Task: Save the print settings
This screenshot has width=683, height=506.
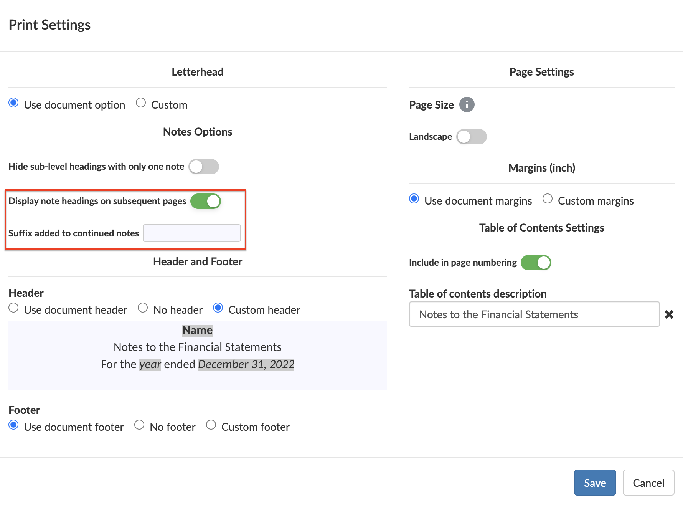Action: (x=595, y=483)
